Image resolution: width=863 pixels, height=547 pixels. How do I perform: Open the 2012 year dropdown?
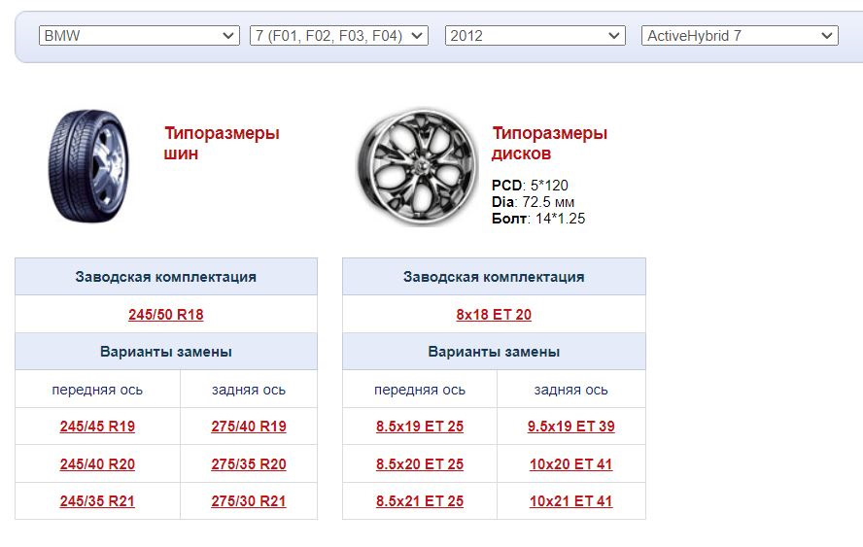tap(535, 36)
